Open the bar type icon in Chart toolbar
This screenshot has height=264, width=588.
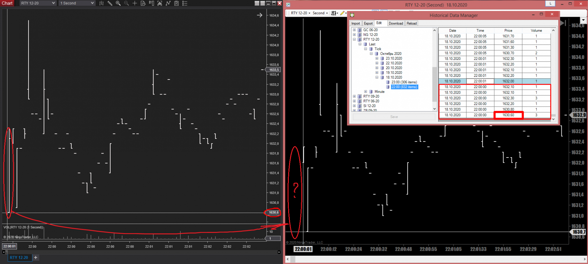[101, 3]
